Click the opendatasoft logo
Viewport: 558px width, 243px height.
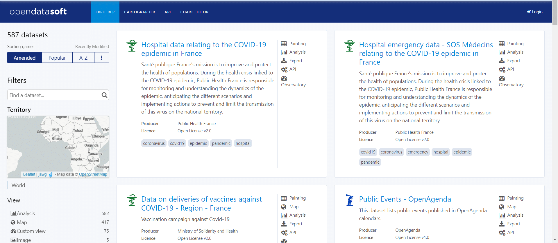coord(38,12)
